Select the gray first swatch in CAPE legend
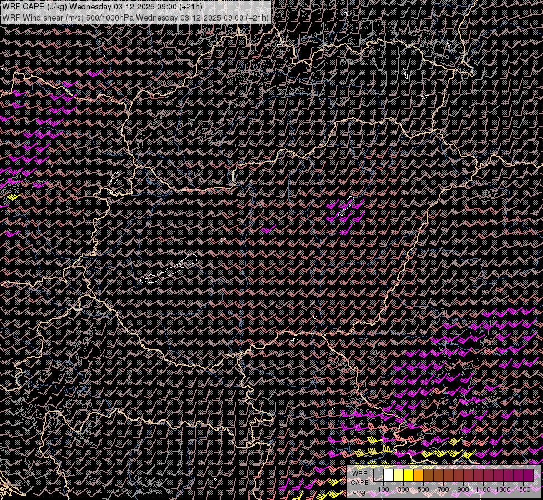Viewport: 543px width, 500px height. click(x=378, y=475)
